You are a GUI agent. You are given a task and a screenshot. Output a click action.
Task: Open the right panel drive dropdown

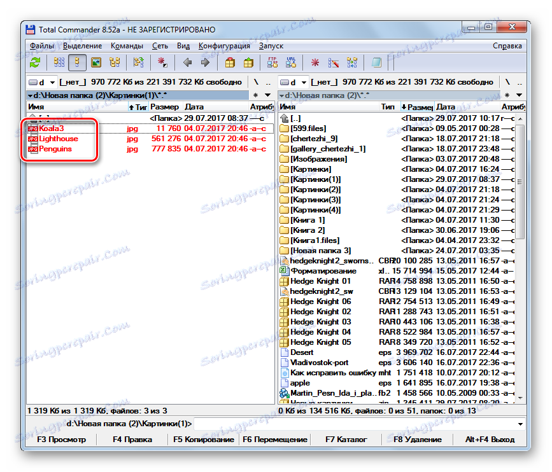[294, 82]
